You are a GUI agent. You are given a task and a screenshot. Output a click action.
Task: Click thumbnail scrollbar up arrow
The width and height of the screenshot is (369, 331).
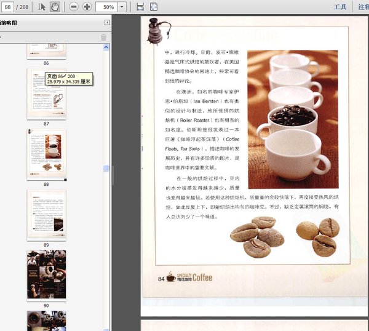click(x=106, y=47)
